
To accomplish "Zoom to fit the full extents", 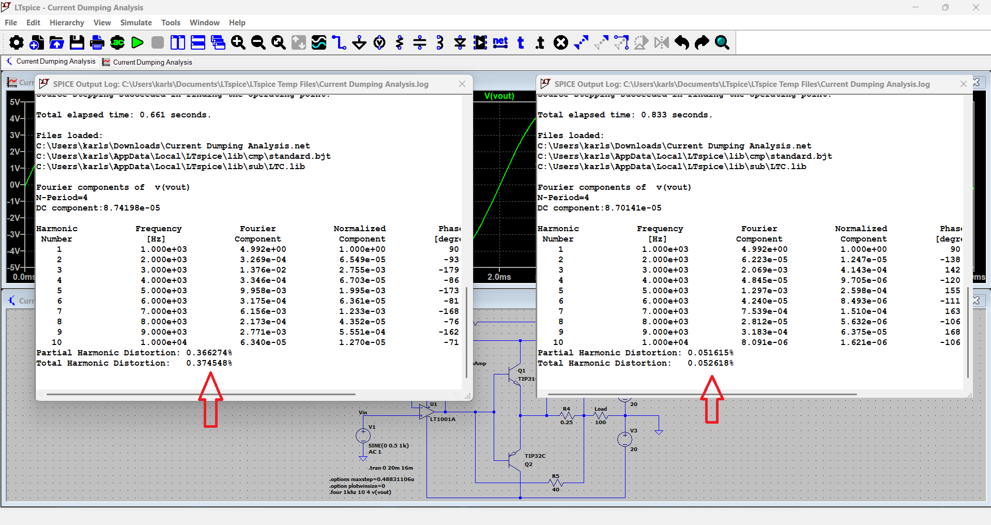I will tap(279, 42).
